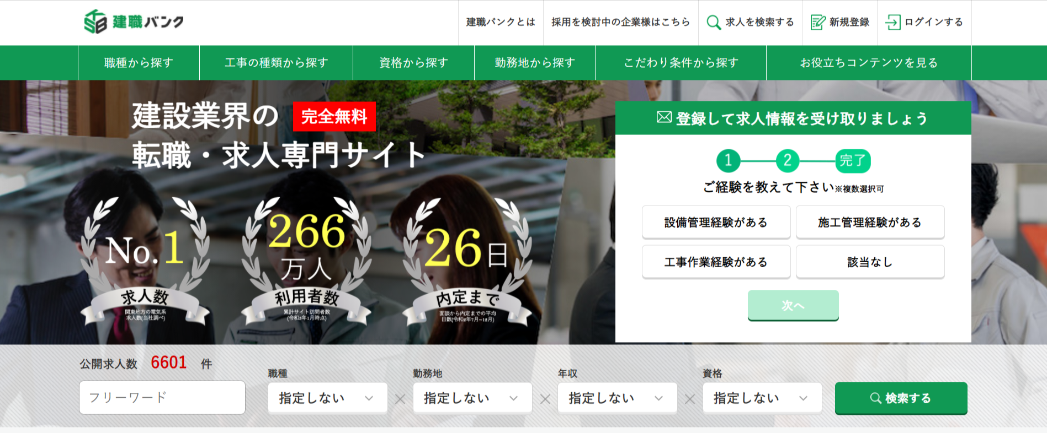Viewport: 1047px width, 433px height.
Task: Select こだわり条件から探す menu item
Action: click(x=681, y=63)
